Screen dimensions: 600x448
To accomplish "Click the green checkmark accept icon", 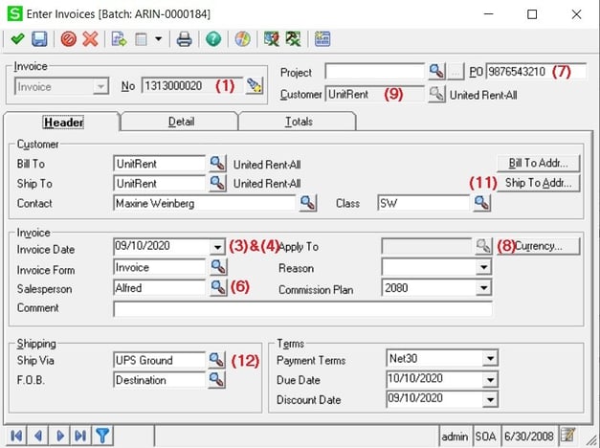I will (17, 39).
